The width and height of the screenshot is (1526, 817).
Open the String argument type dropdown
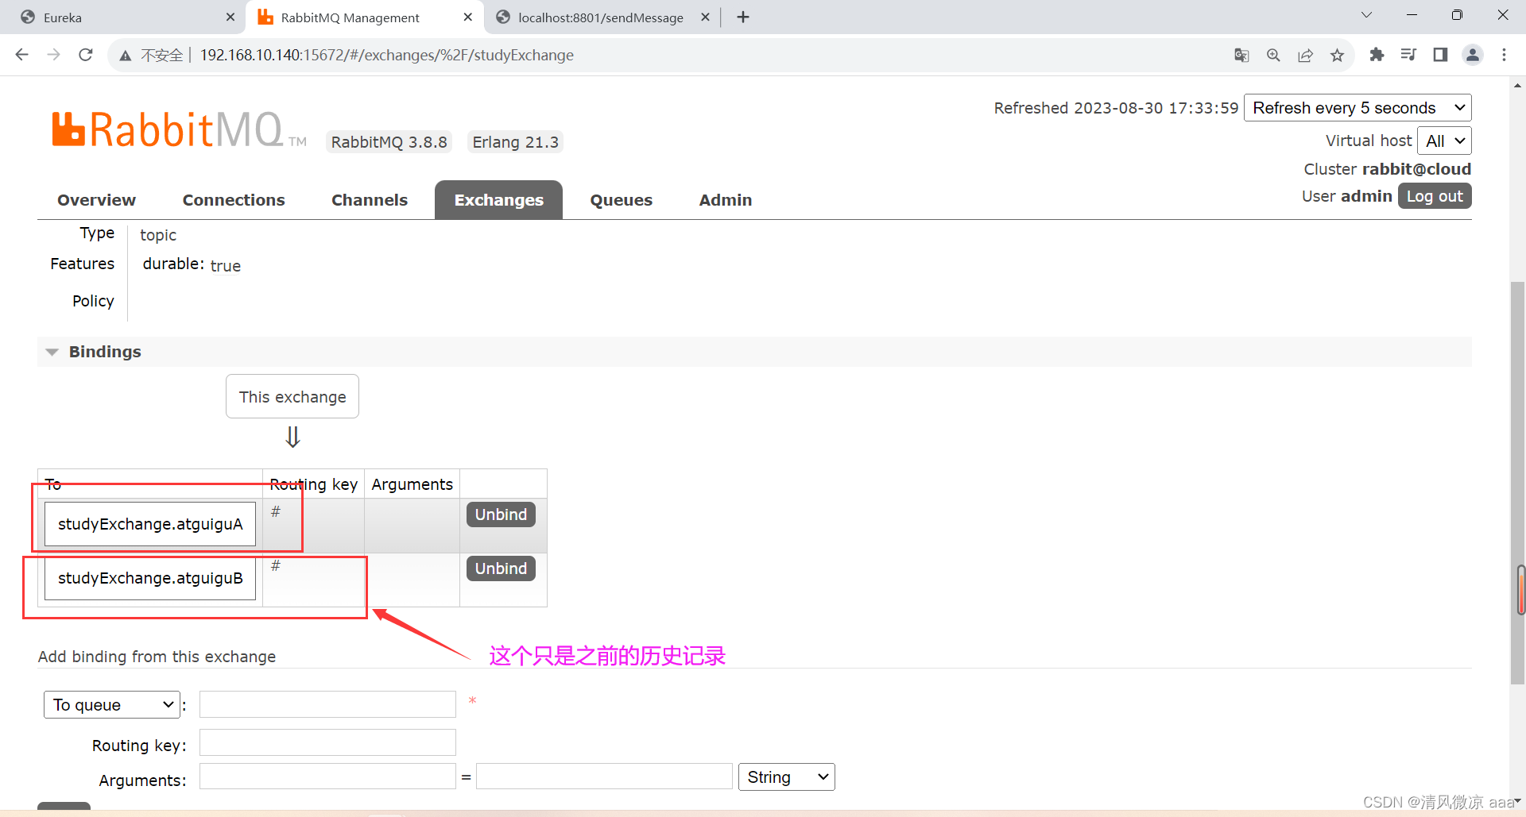click(x=787, y=777)
